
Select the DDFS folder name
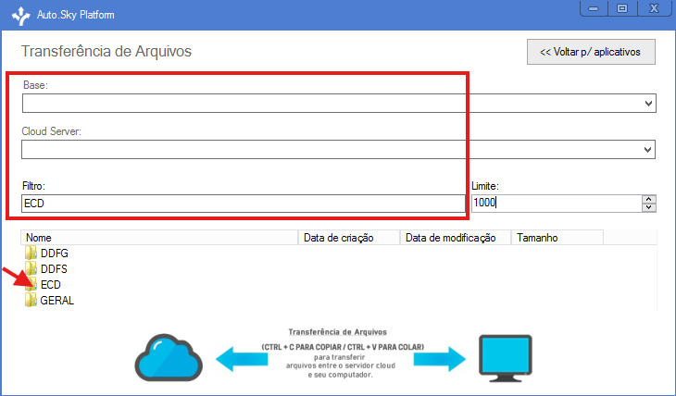[54, 269]
